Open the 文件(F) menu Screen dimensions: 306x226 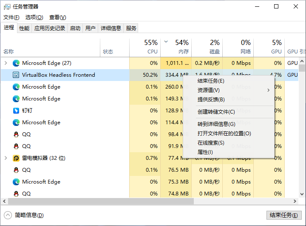pyautogui.click(x=11, y=17)
